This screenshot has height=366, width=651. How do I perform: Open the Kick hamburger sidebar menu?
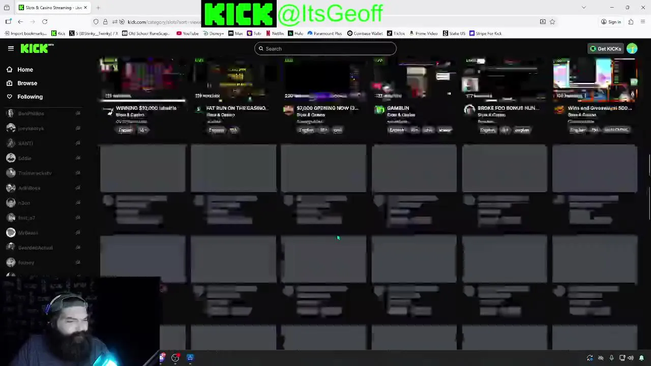[x=11, y=48]
